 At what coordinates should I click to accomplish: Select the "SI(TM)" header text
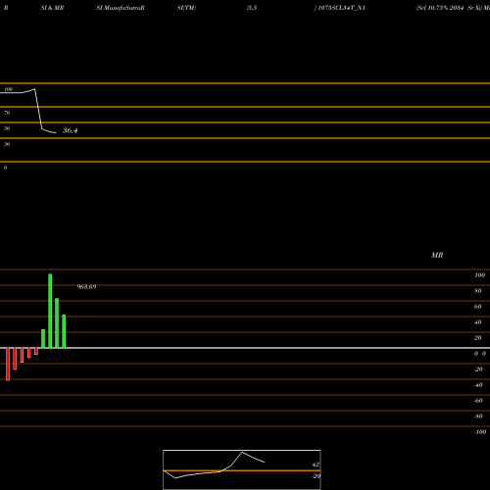pyautogui.click(x=186, y=8)
